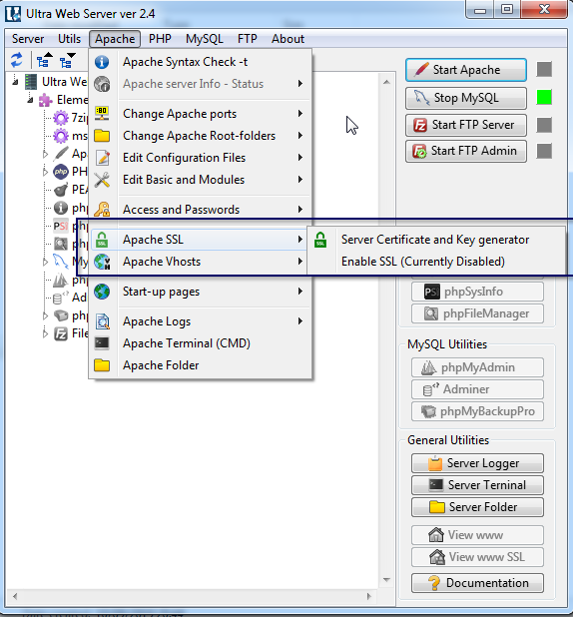
Task: Click the Start FTP Admin button
Action: point(466,151)
